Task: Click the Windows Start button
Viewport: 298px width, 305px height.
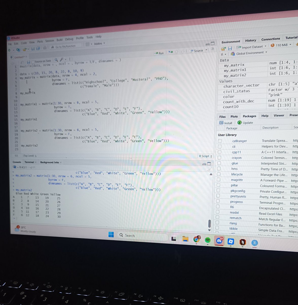Action: (x=111, y=235)
